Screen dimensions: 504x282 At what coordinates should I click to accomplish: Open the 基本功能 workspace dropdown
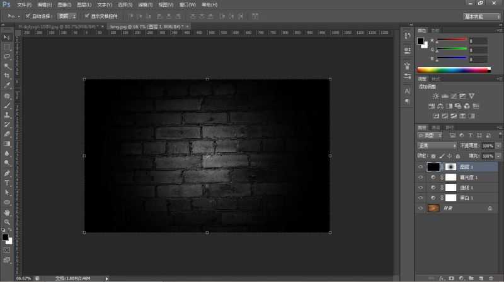pyautogui.click(x=482, y=16)
